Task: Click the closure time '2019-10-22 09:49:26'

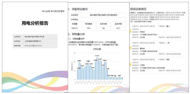Action: click(174, 54)
